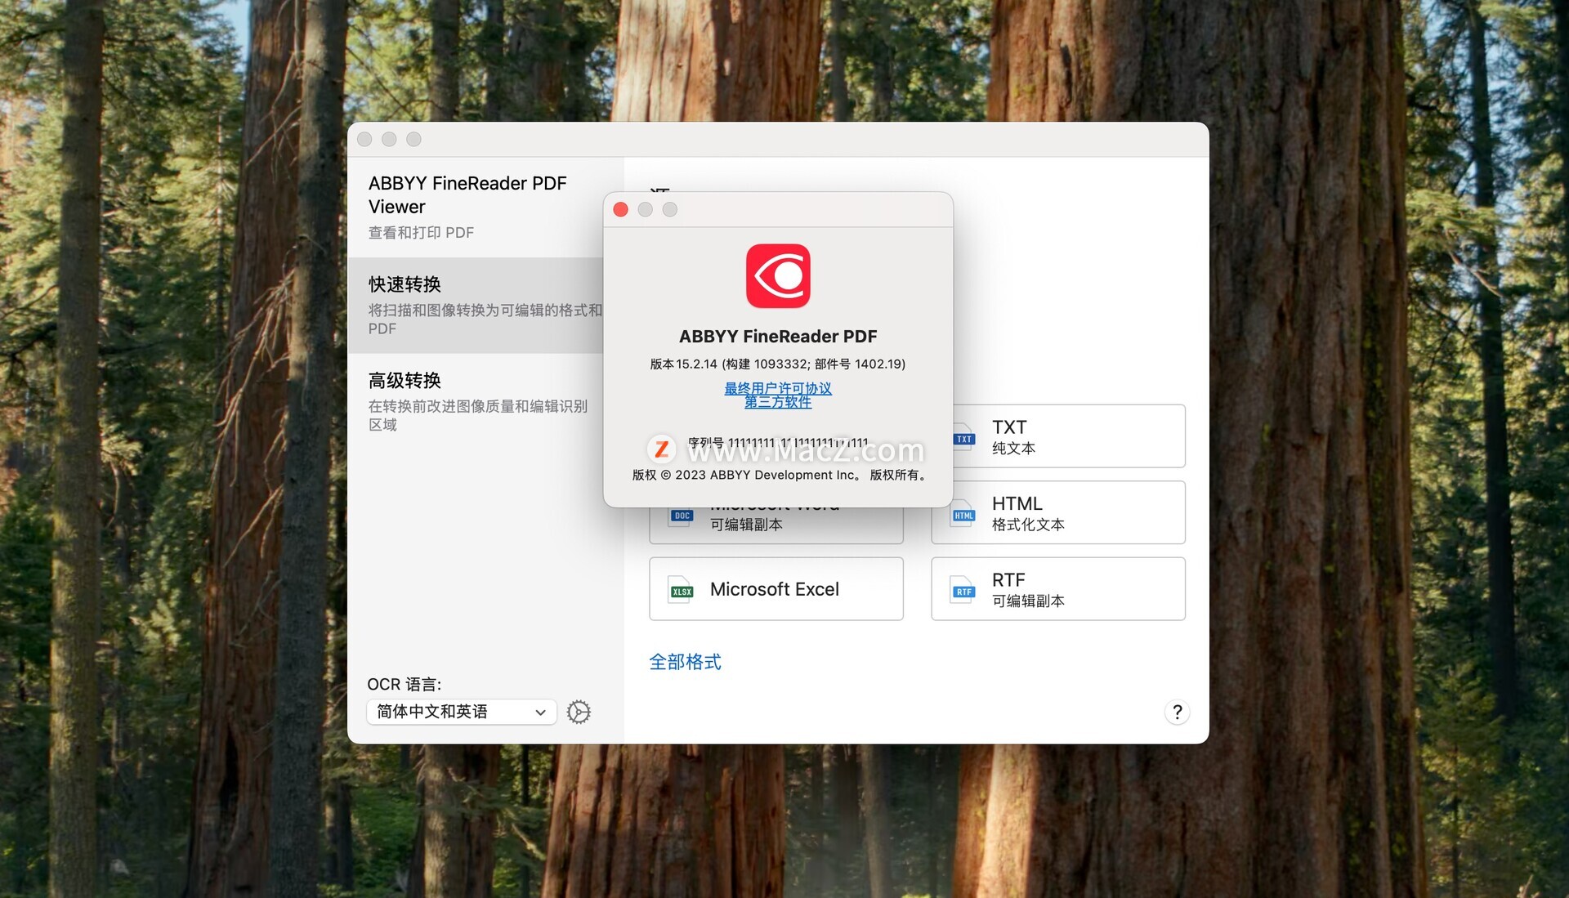Click the DOC file icon
The width and height of the screenshot is (1569, 898).
681,516
